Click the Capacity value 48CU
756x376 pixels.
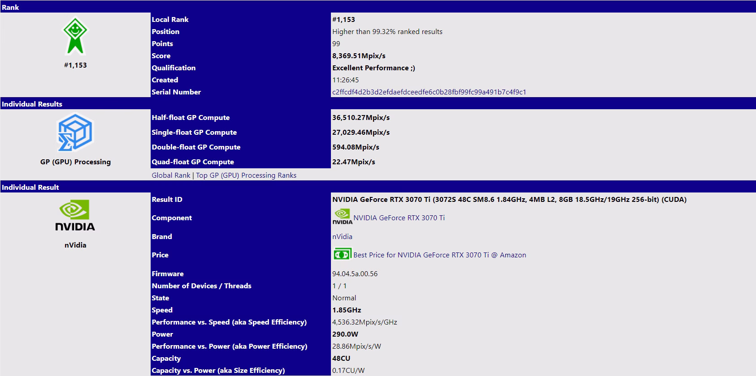pos(341,358)
